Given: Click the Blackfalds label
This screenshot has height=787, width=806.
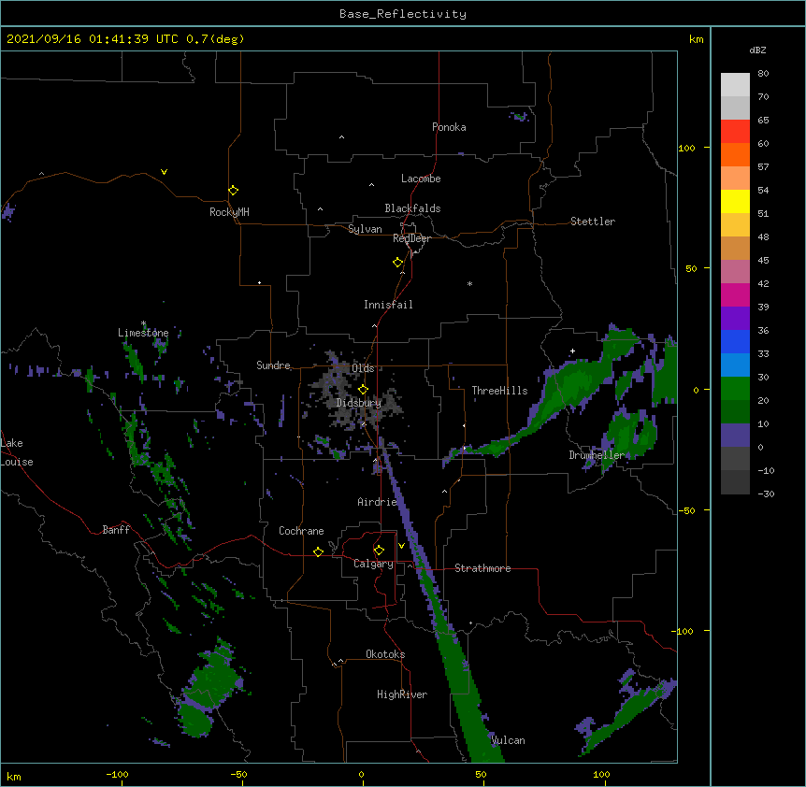Looking at the screenshot, I should [412, 208].
